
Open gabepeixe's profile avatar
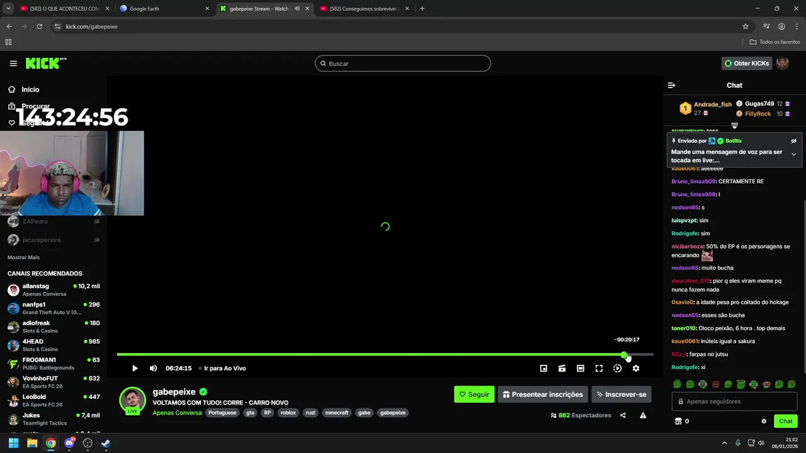pos(132,401)
